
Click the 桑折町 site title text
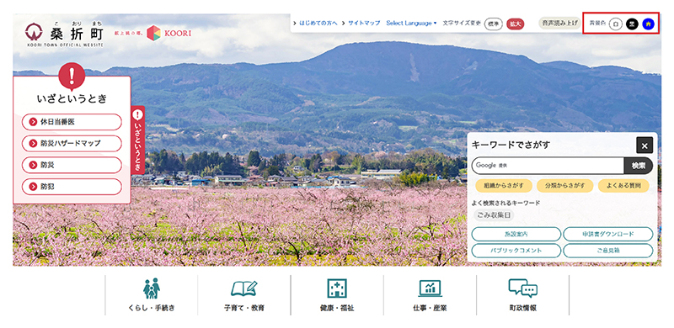[77, 34]
